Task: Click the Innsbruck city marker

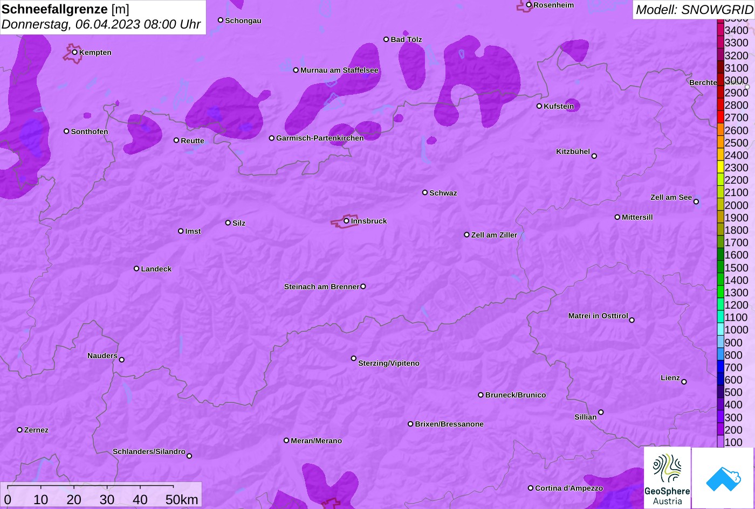Action: click(x=346, y=221)
